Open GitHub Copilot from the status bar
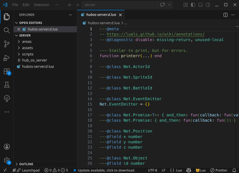Viewport: 239px width, 173px height. tap(189, 170)
